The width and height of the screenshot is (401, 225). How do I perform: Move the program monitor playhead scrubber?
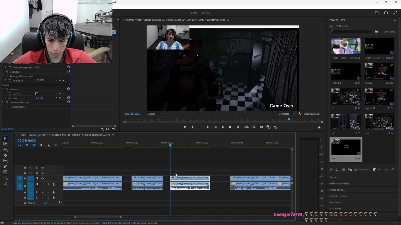coord(289,119)
